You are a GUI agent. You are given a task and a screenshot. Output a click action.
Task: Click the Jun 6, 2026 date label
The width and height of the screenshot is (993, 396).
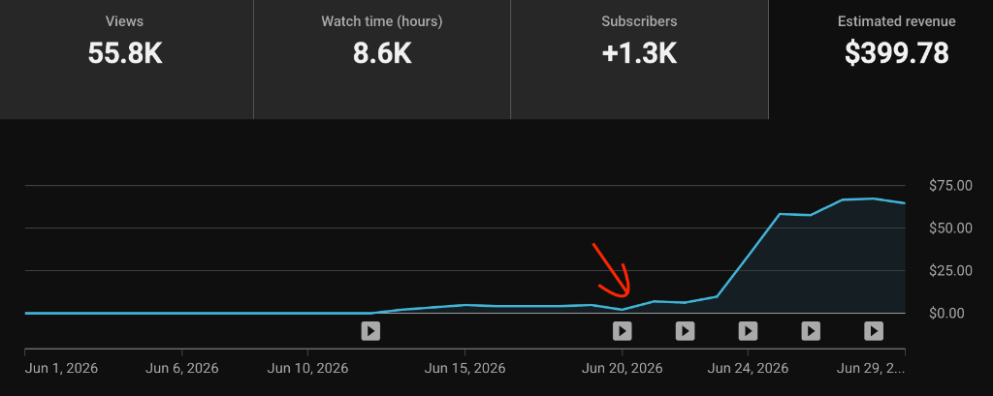coord(181,368)
